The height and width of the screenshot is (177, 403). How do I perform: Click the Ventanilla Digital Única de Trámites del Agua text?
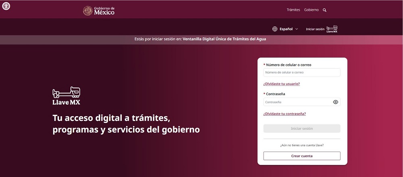tap(224, 39)
